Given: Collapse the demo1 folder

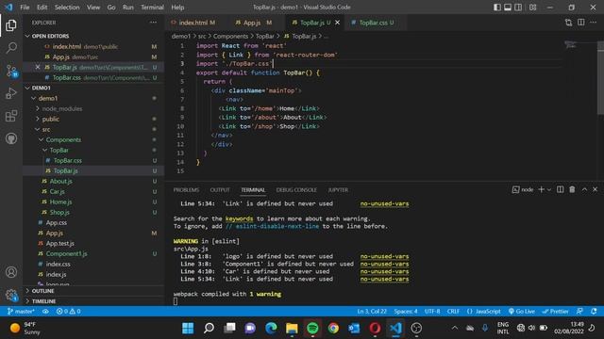Looking at the screenshot, I should (x=34, y=98).
